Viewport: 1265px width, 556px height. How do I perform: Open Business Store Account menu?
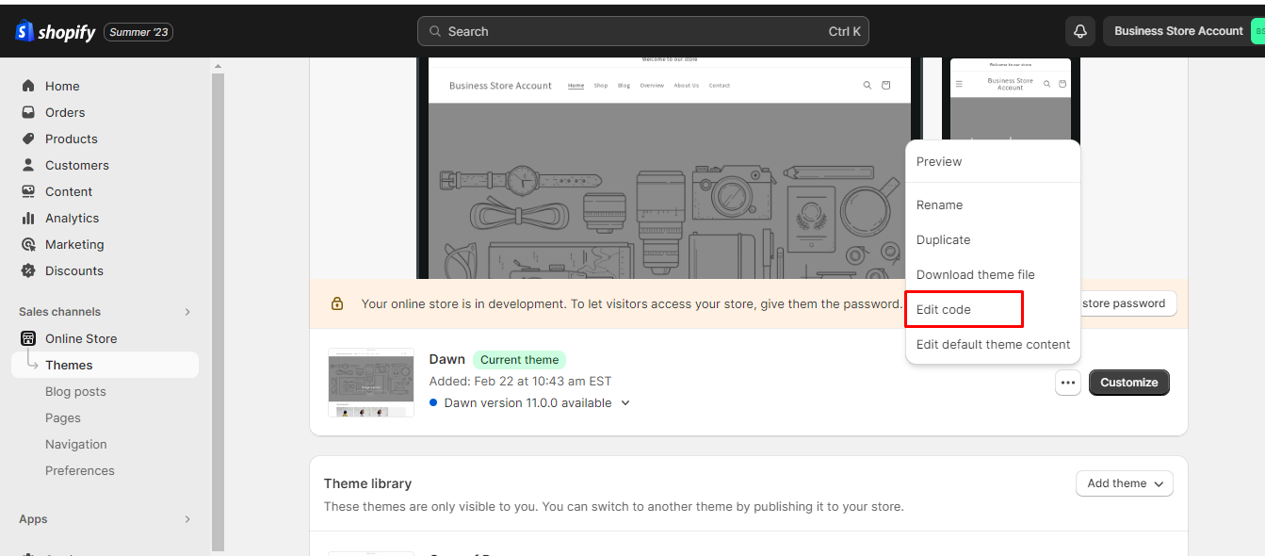click(1184, 31)
